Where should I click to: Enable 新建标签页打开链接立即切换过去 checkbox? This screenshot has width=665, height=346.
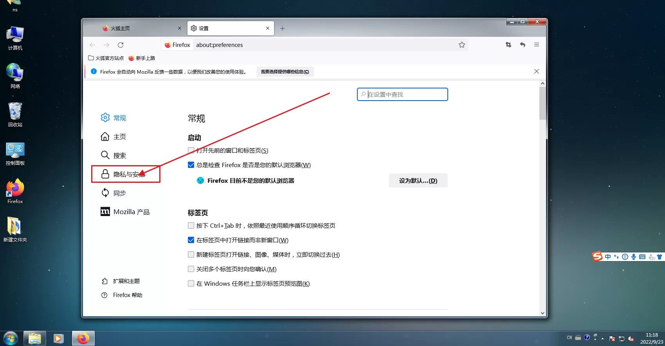click(191, 254)
